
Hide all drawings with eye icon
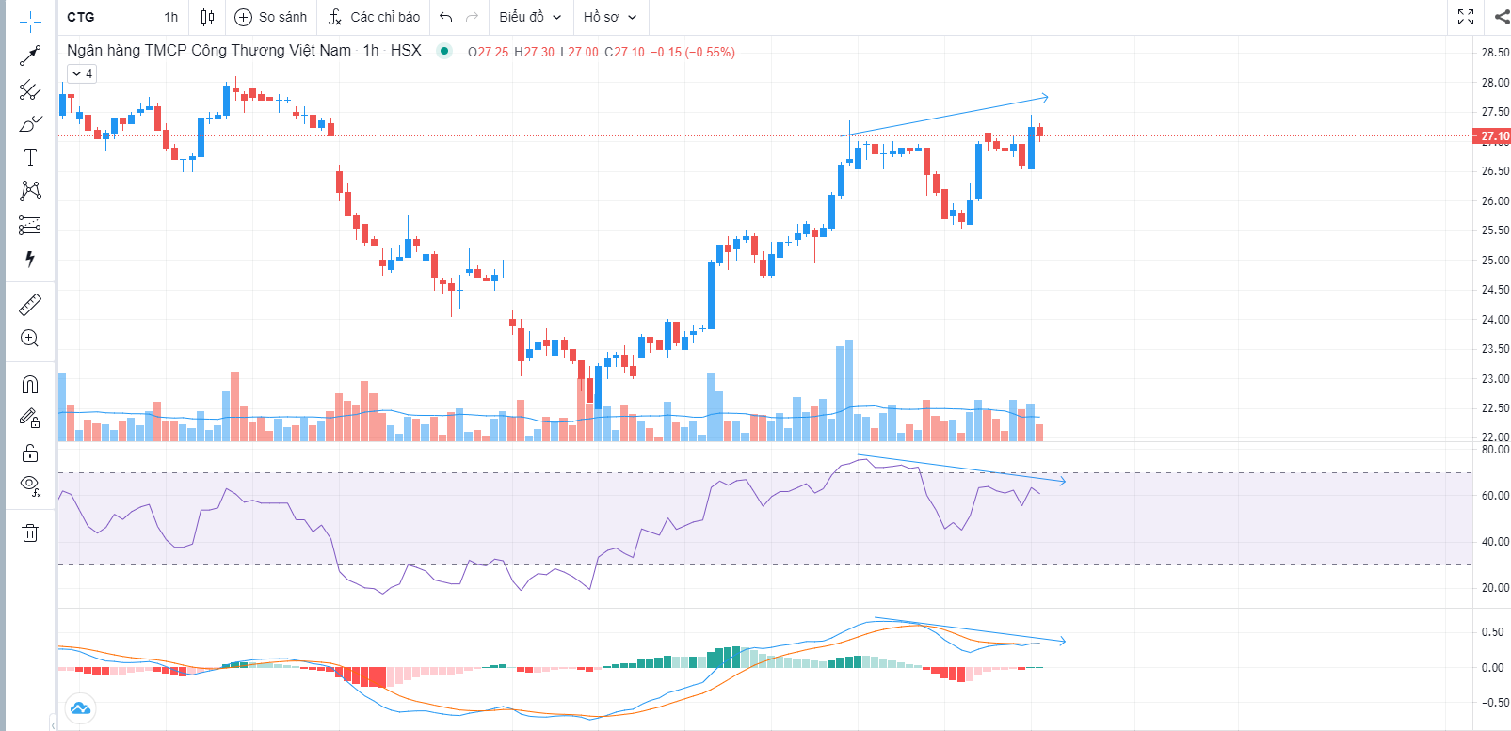(30, 486)
